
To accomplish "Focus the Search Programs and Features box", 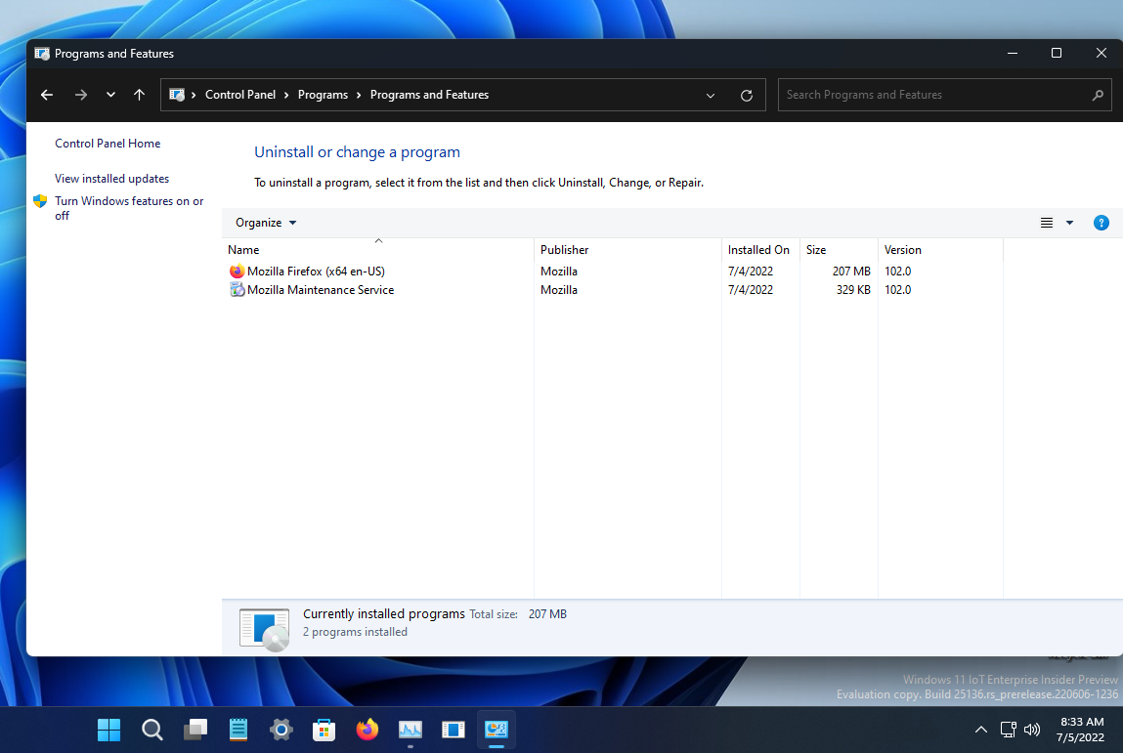I will coord(945,95).
